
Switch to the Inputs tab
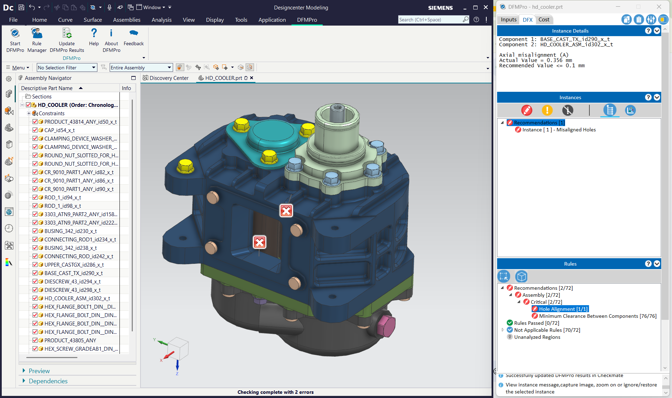[x=508, y=20]
